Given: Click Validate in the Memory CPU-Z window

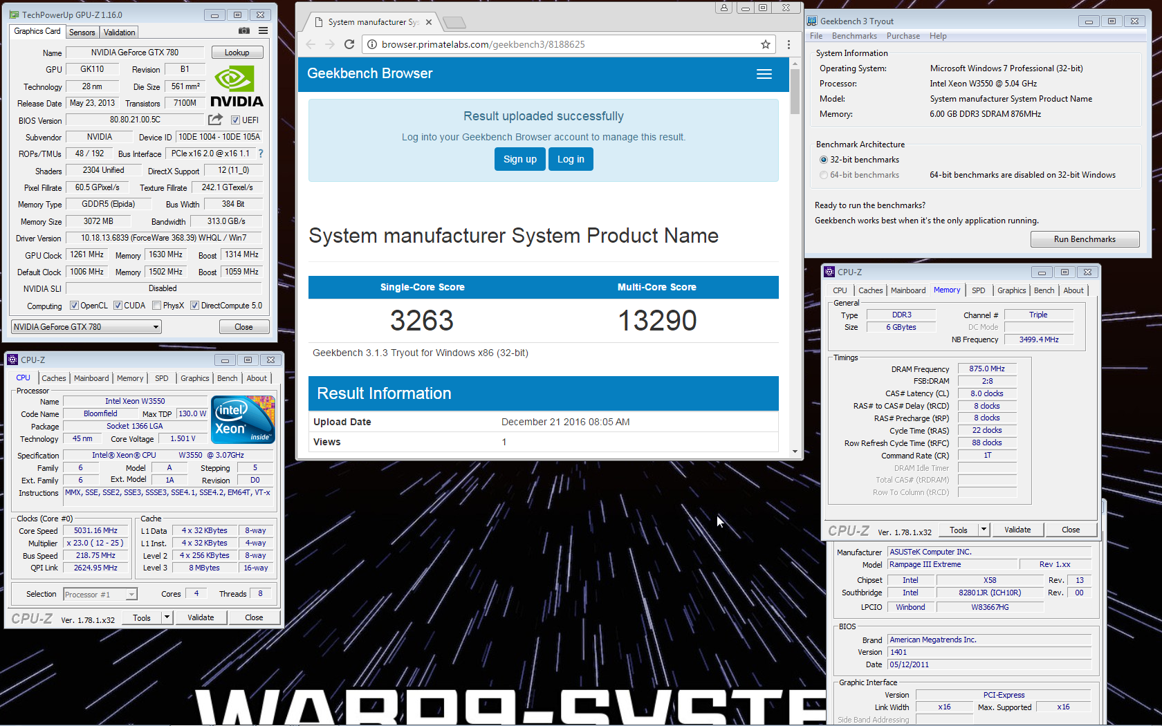Looking at the screenshot, I should tap(1017, 530).
